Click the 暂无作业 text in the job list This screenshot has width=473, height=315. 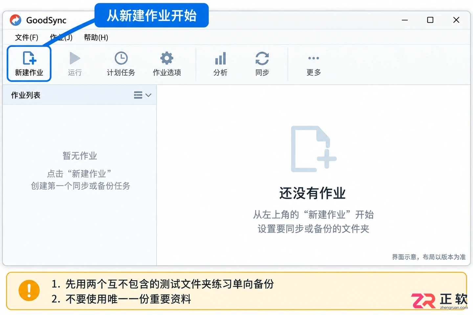click(x=80, y=156)
